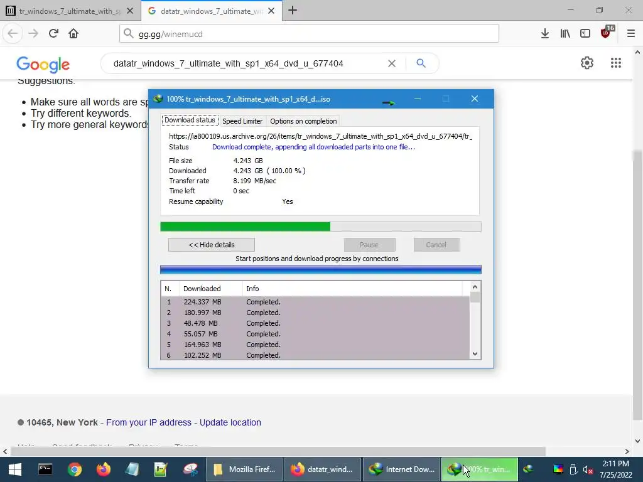Open Google quick settings gear
Viewport: 643px width, 482px height.
(x=587, y=63)
